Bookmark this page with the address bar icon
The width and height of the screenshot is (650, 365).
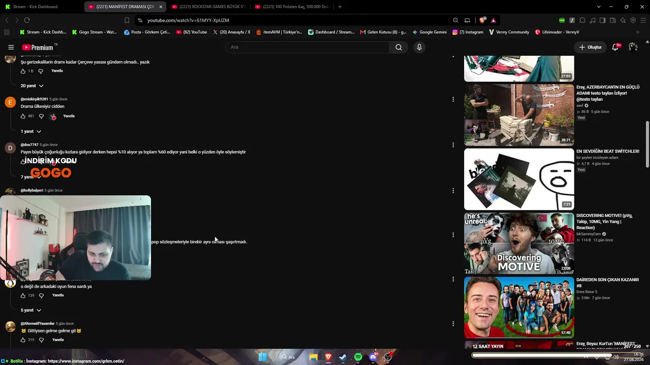click(127, 20)
